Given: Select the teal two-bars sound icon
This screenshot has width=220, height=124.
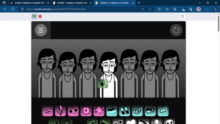Looking at the screenshot, I should click(x=124, y=111).
